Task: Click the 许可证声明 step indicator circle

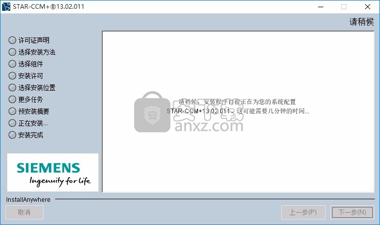Action: (12, 40)
